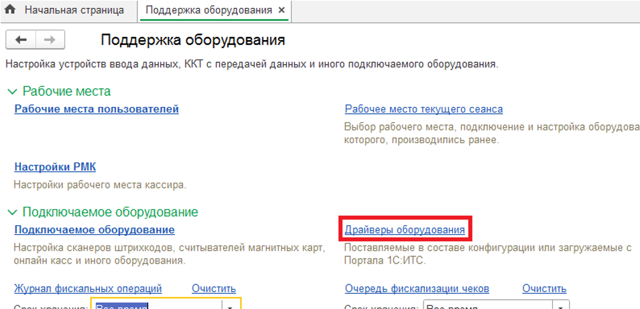Open Драйверы оборудования
This screenshot has width=640, height=309.
(405, 230)
